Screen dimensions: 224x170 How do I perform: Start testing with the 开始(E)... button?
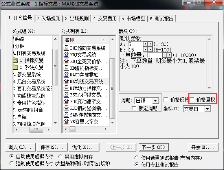[203, 148]
